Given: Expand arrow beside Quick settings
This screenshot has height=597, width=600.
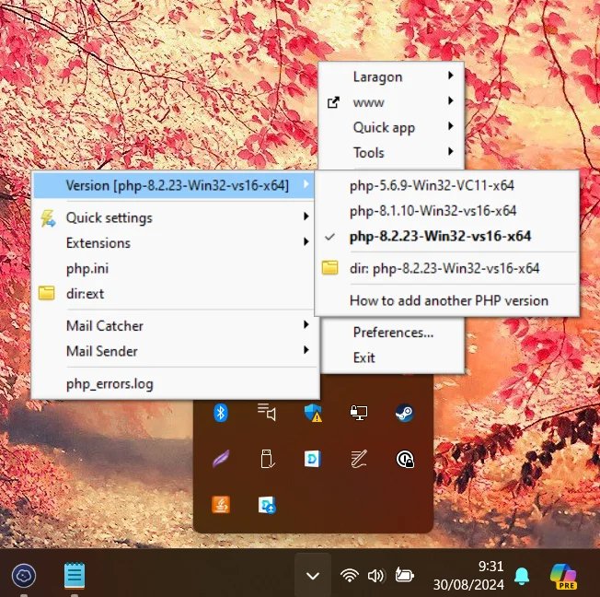Looking at the screenshot, I should point(306,217).
